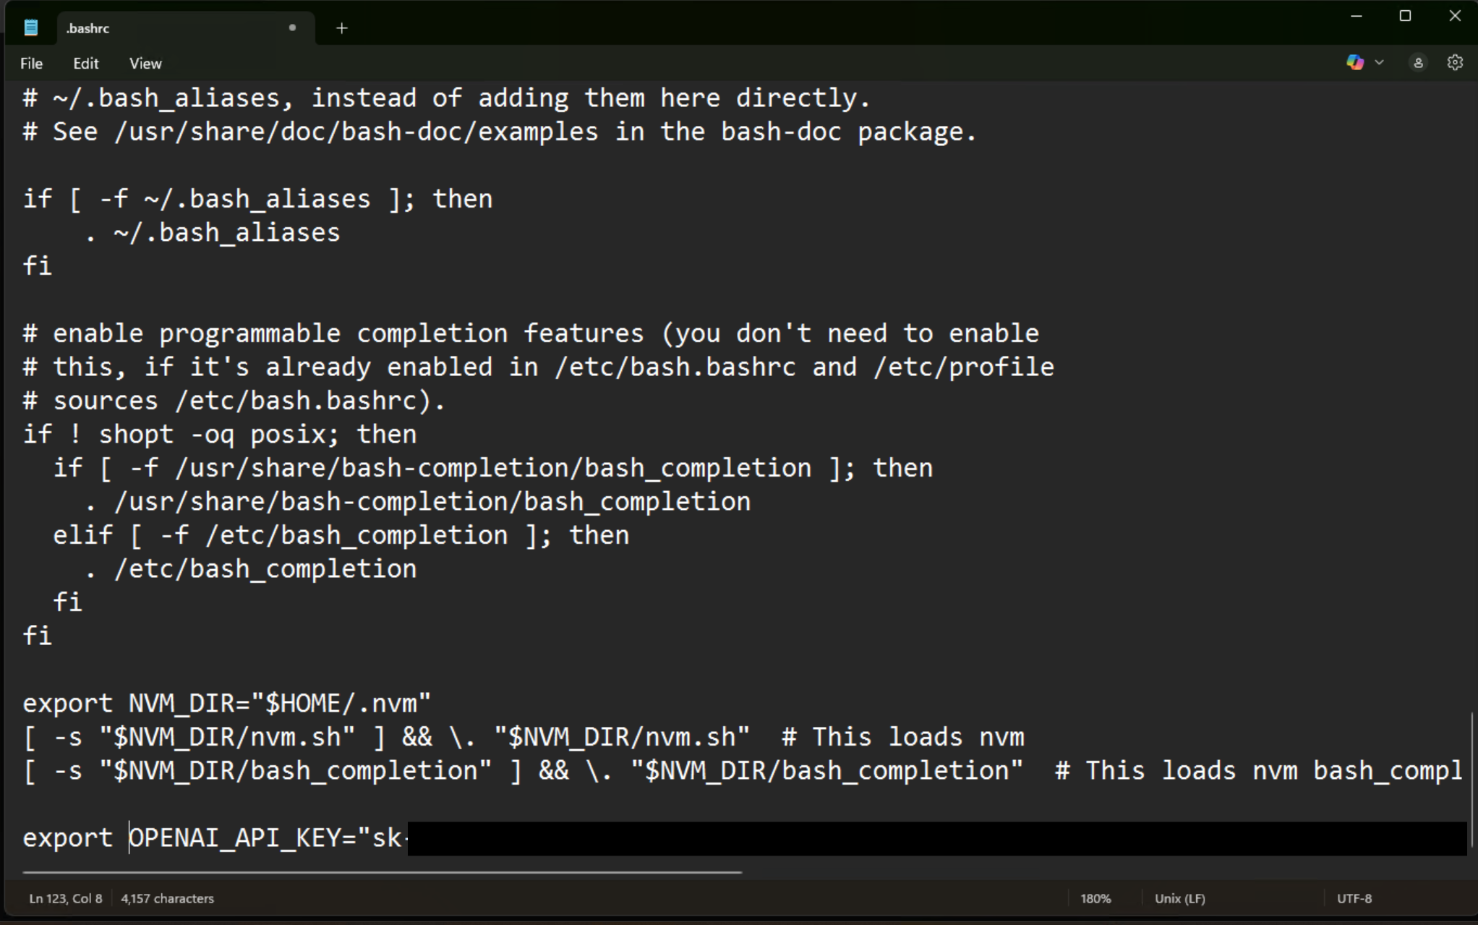Click the UTF-8 encoding indicator
The image size is (1478, 925).
1354,898
